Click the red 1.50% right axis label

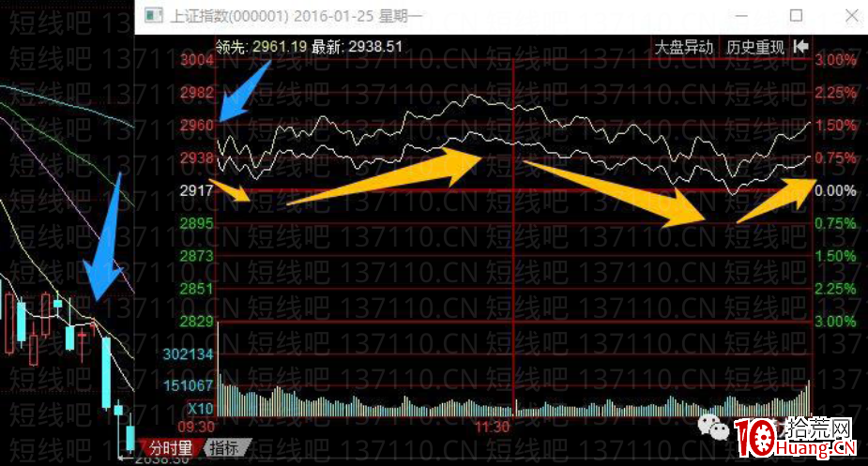(x=835, y=125)
